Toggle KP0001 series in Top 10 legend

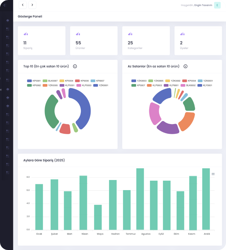point(34,81)
